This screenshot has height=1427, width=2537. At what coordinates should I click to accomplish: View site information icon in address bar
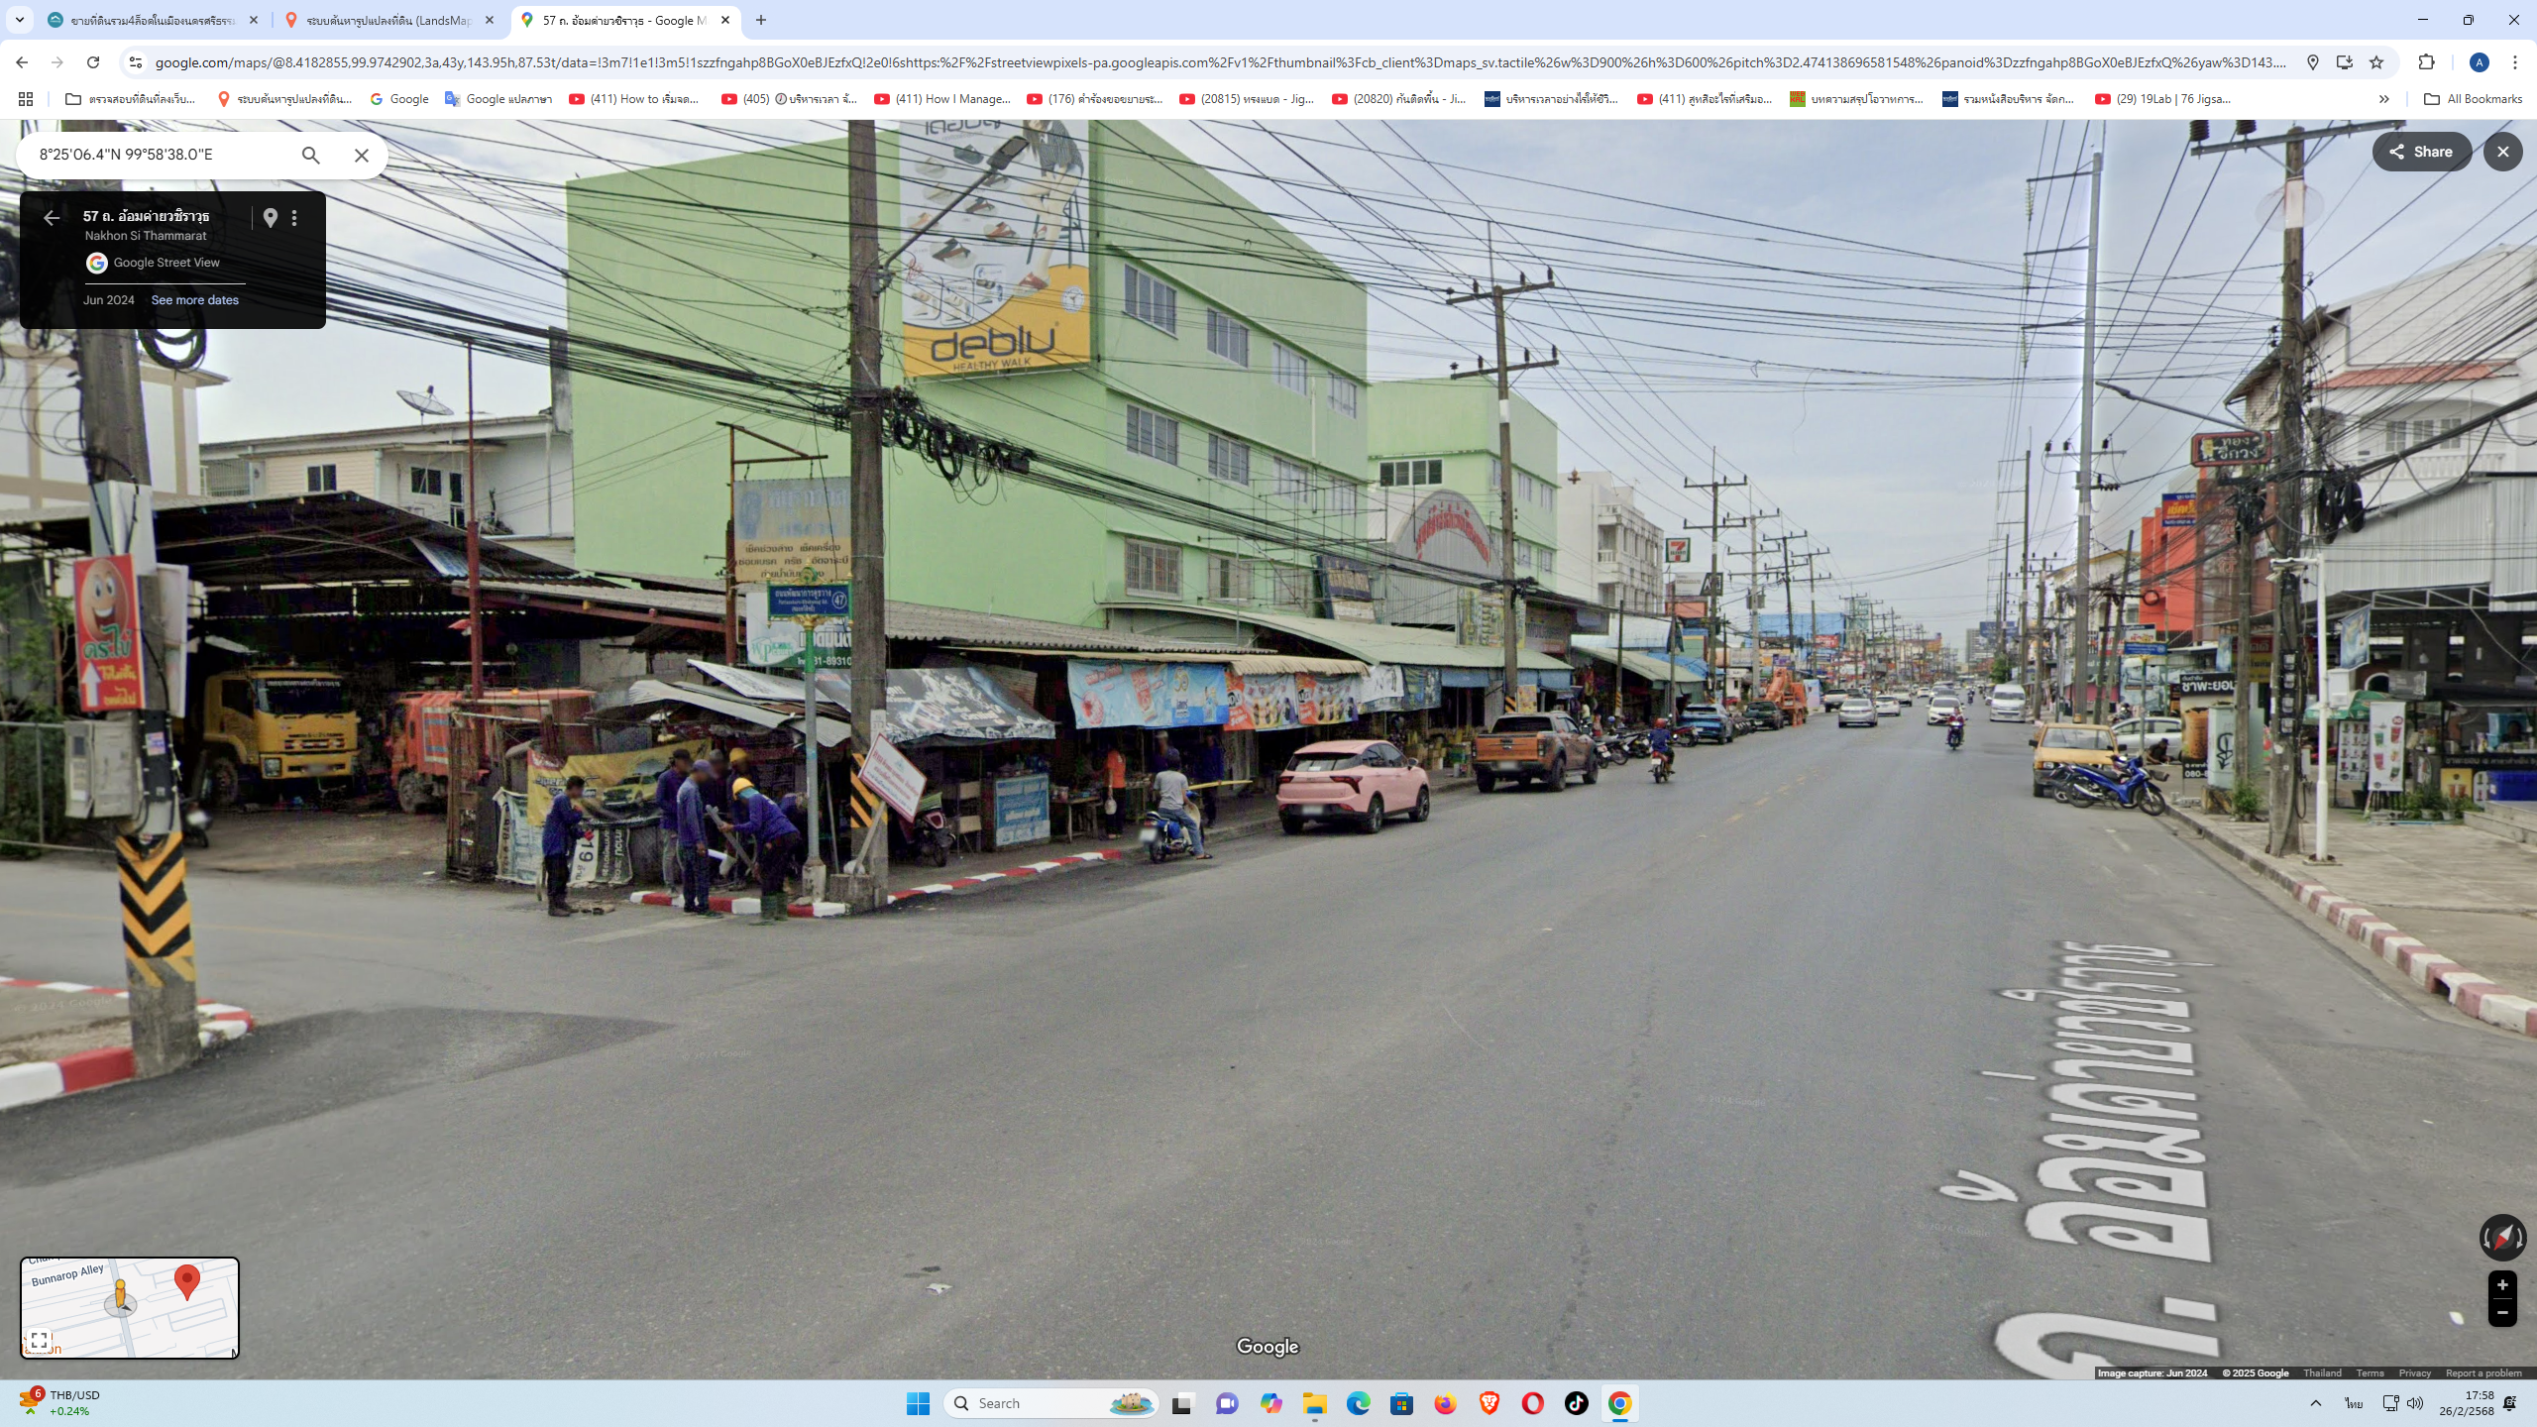coord(136,62)
